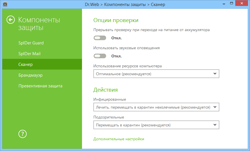Close the Dr.Web settings window
This screenshot has height=151, width=250.
(x=242, y=3)
